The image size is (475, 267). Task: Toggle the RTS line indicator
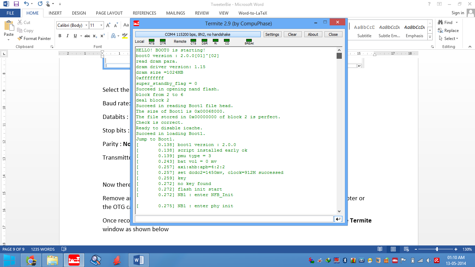pos(152,41)
